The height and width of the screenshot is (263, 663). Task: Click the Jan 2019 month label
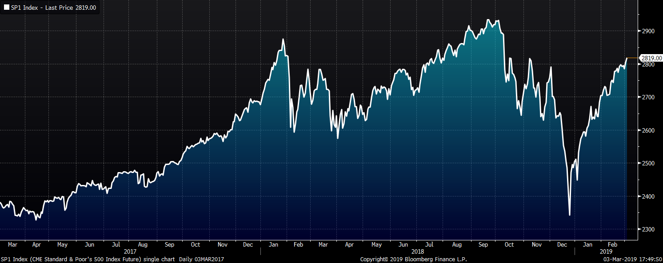tap(587, 244)
